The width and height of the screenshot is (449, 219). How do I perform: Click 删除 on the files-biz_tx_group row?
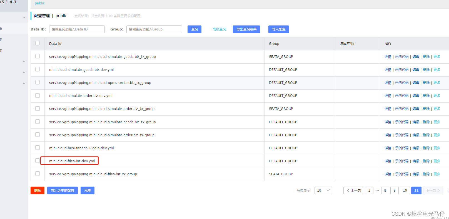click(x=426, y=174)
